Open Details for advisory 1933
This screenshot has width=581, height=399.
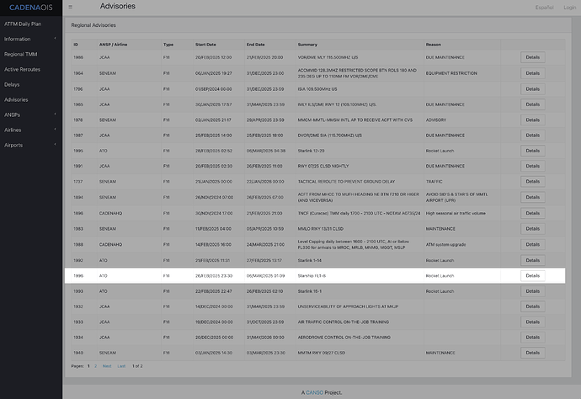coord(532,322)
